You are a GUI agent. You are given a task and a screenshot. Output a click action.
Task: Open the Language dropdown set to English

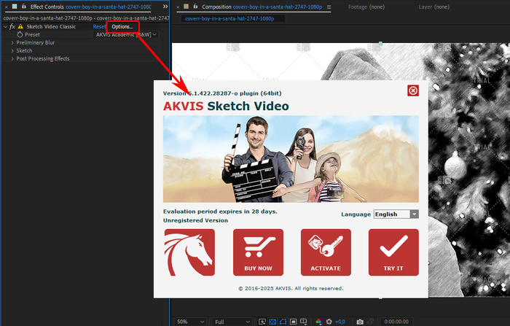pos(396,214)
